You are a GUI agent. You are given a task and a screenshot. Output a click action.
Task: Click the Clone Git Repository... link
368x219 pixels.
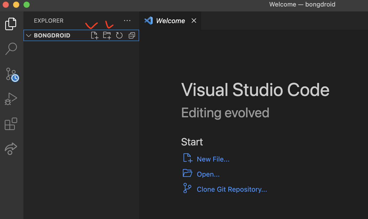232,189
